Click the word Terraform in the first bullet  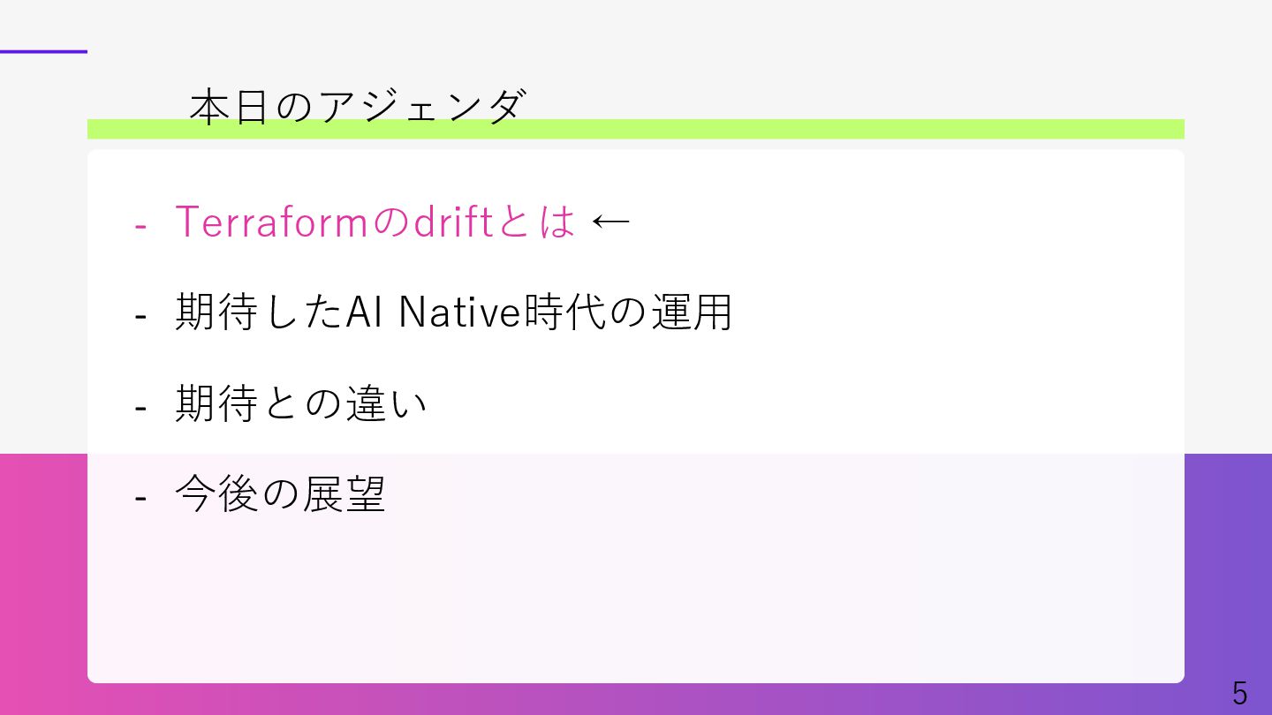(270, 222)
